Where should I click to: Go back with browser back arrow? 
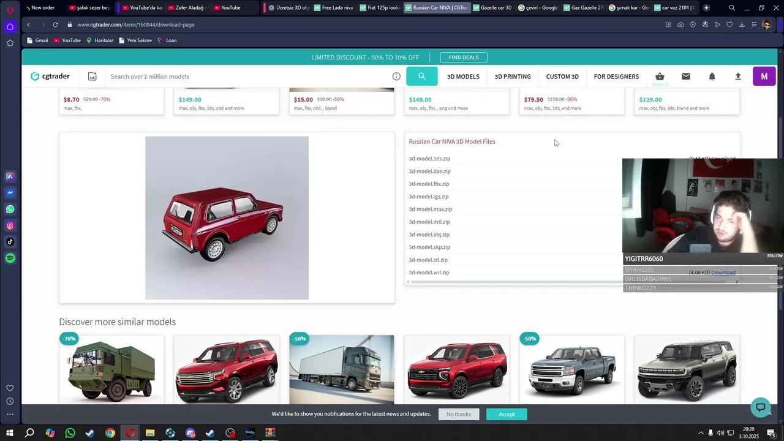tap(28, 24)
